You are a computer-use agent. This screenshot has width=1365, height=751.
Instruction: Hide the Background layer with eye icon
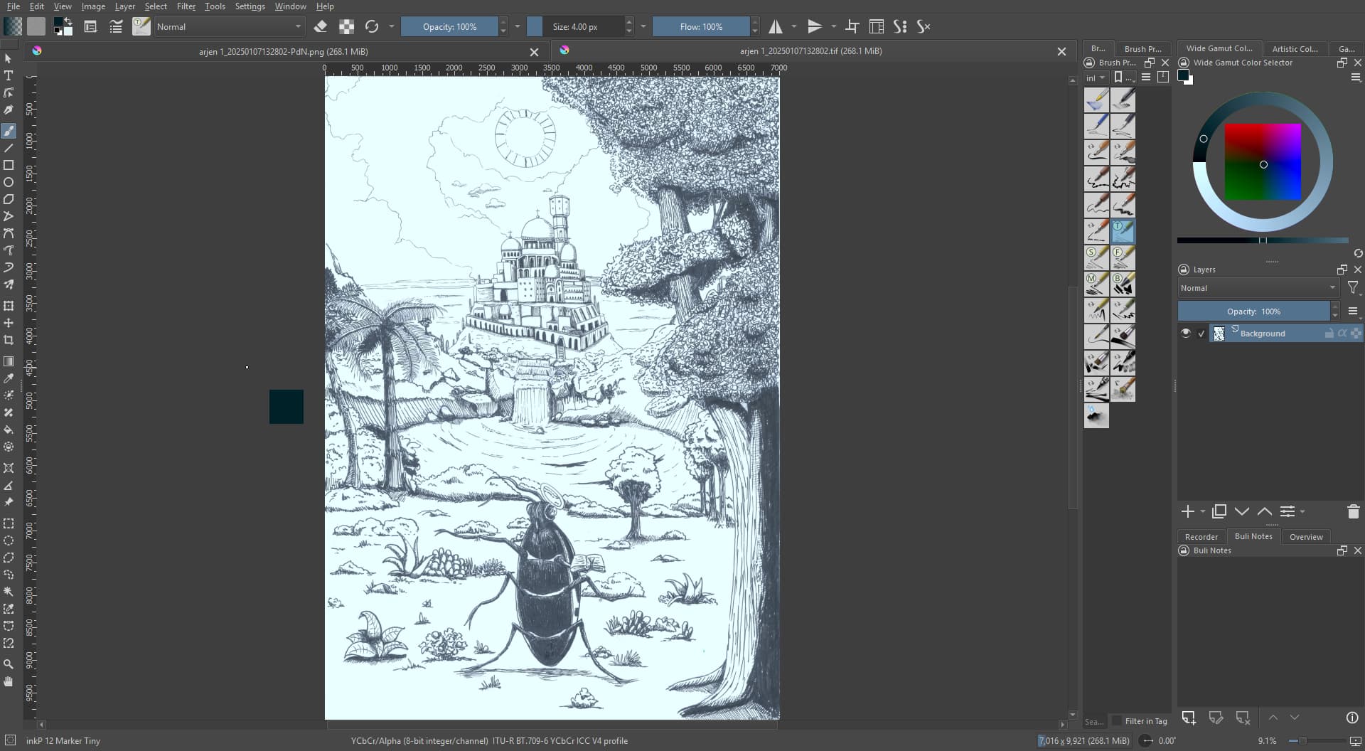click(1185, 334)
